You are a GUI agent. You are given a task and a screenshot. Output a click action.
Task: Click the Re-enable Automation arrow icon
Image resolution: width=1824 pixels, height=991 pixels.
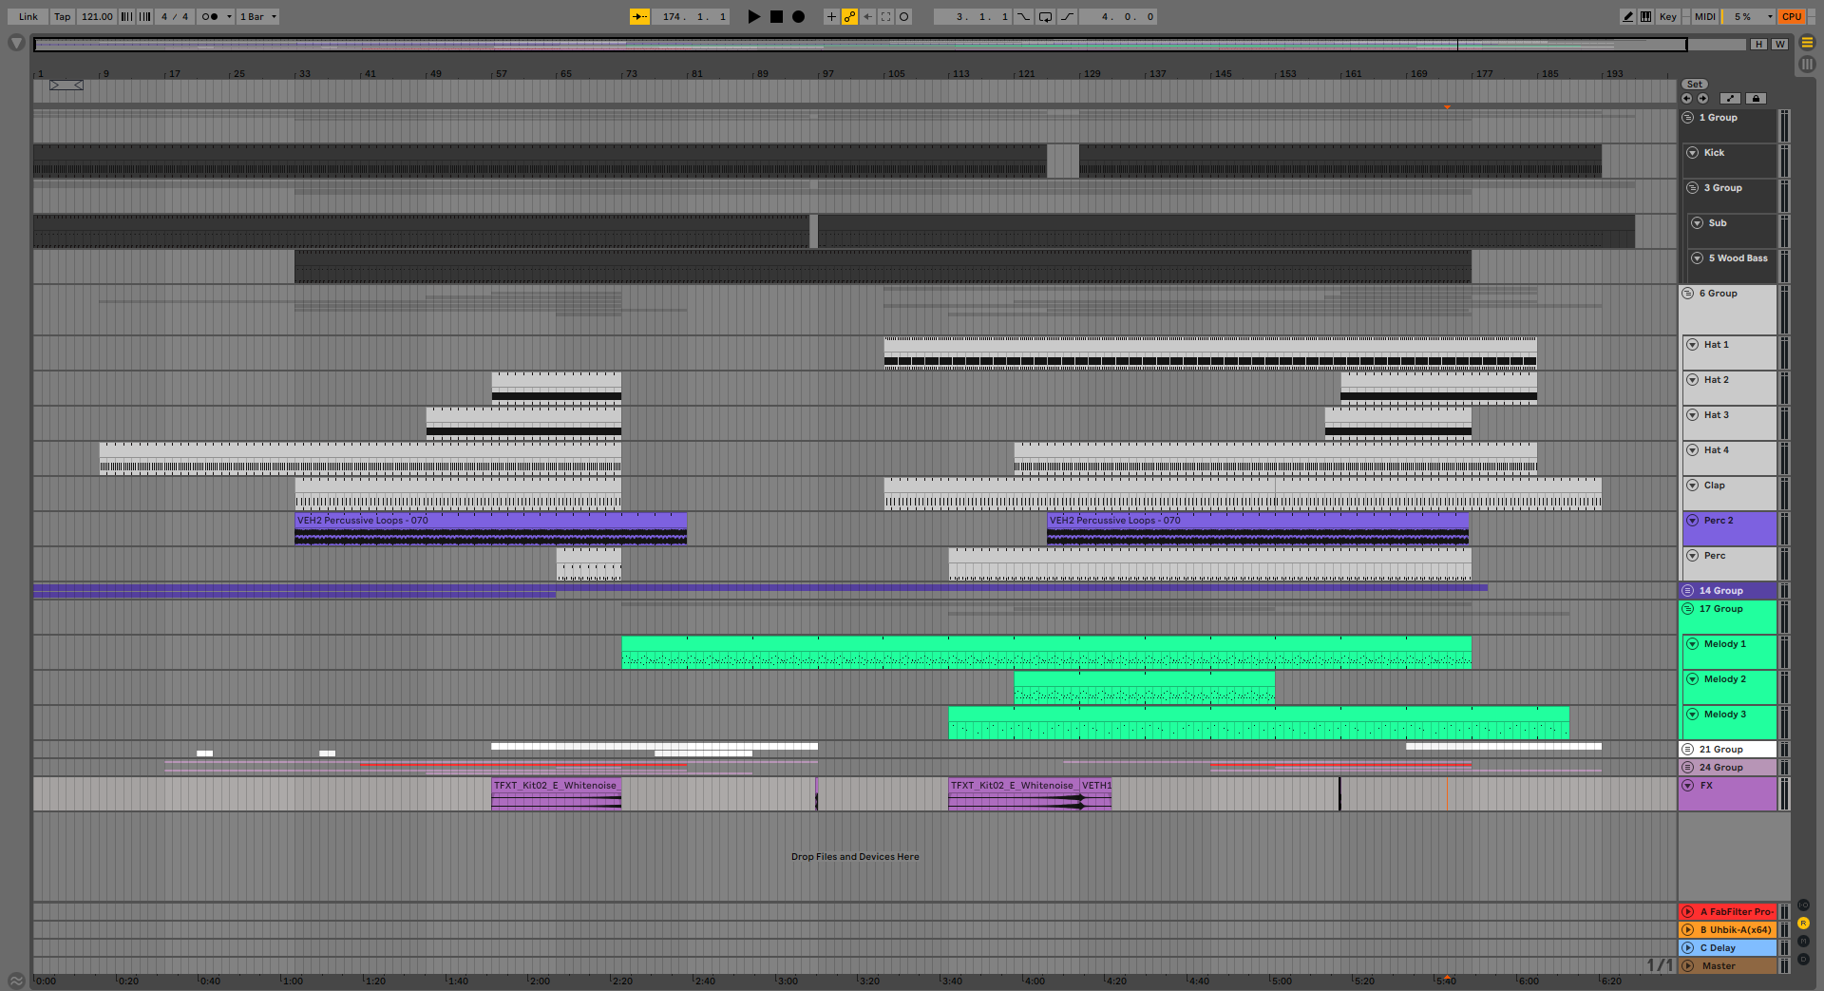[x=867, y=16]
